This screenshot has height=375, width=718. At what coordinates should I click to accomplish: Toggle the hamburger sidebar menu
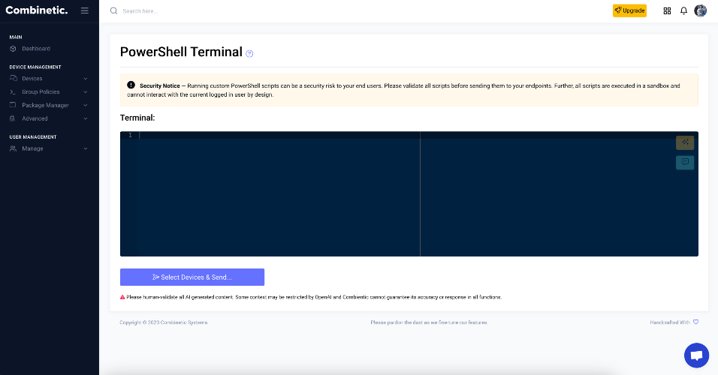pyautogui.click(x=85, y=10)
